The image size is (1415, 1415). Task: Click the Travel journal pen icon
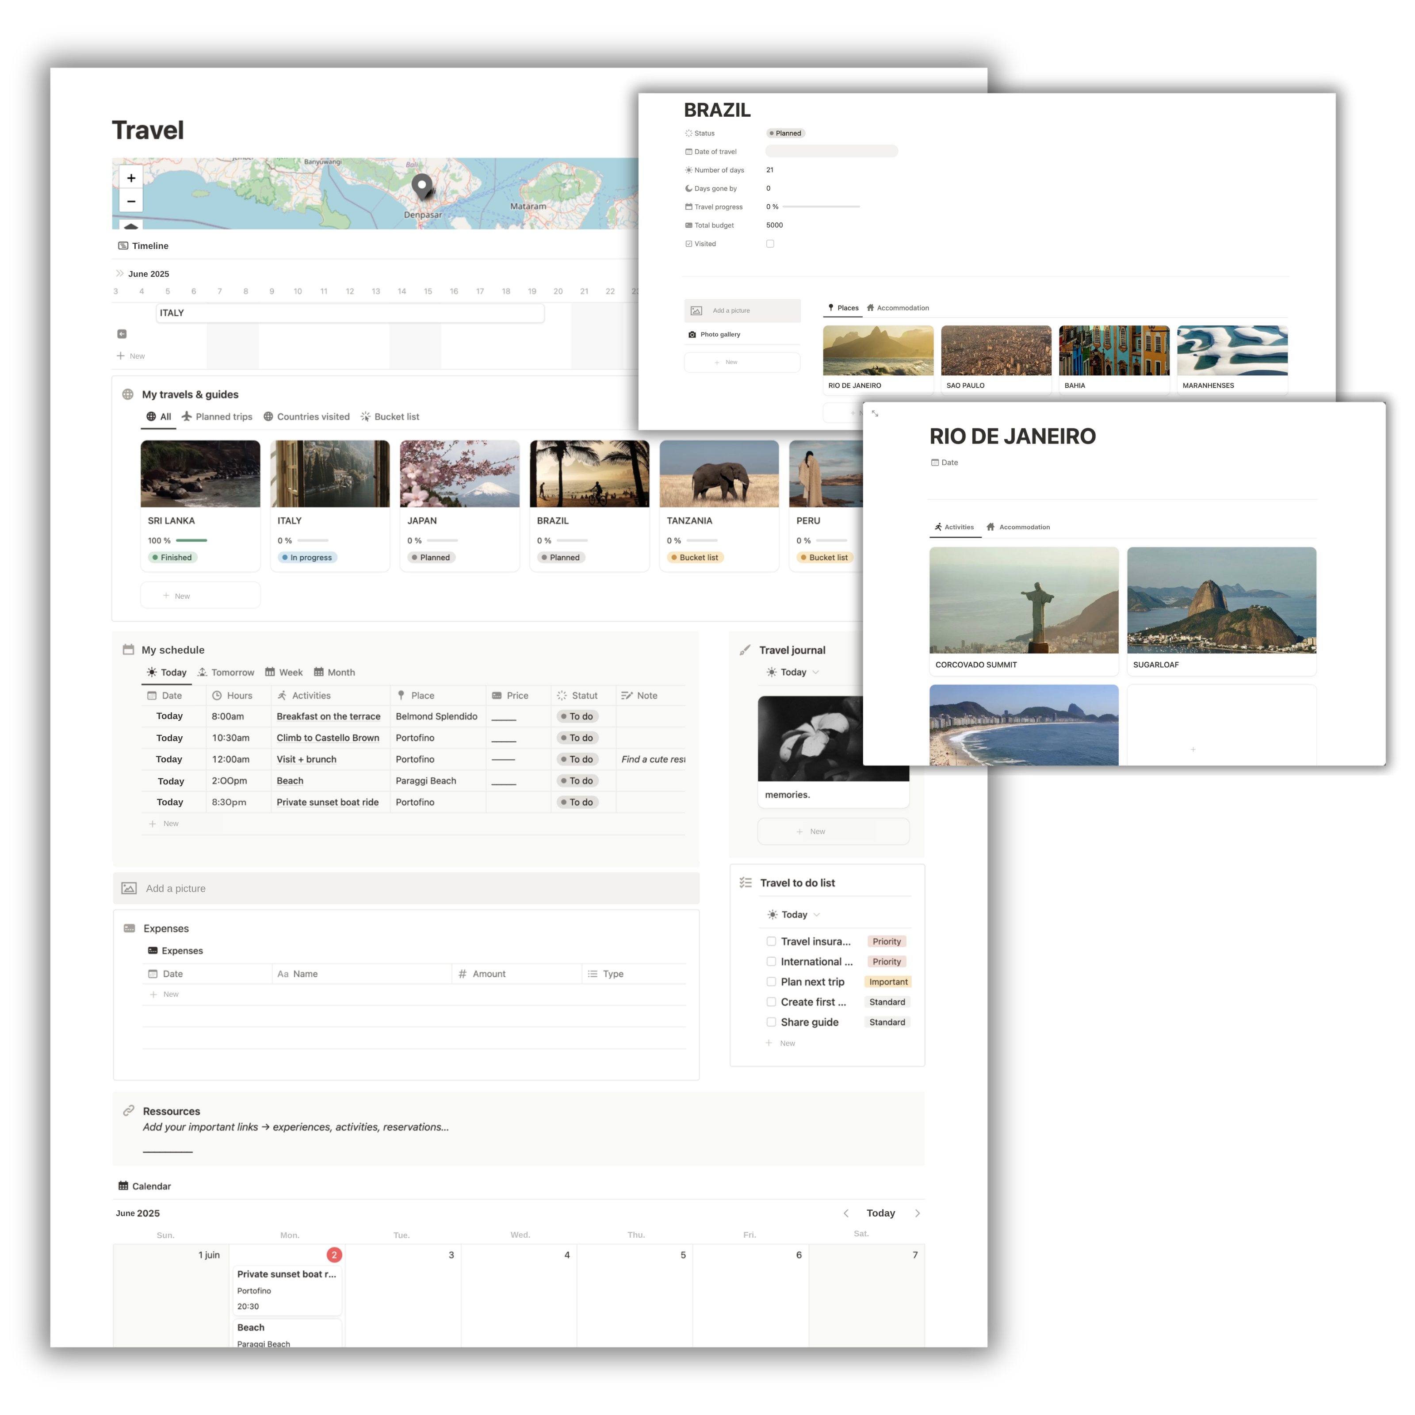(x=745, y=650)
